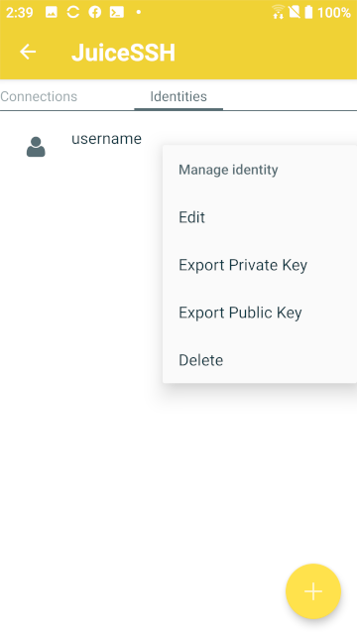
Task: Tap the battery status icon
Action: point(308,12)
